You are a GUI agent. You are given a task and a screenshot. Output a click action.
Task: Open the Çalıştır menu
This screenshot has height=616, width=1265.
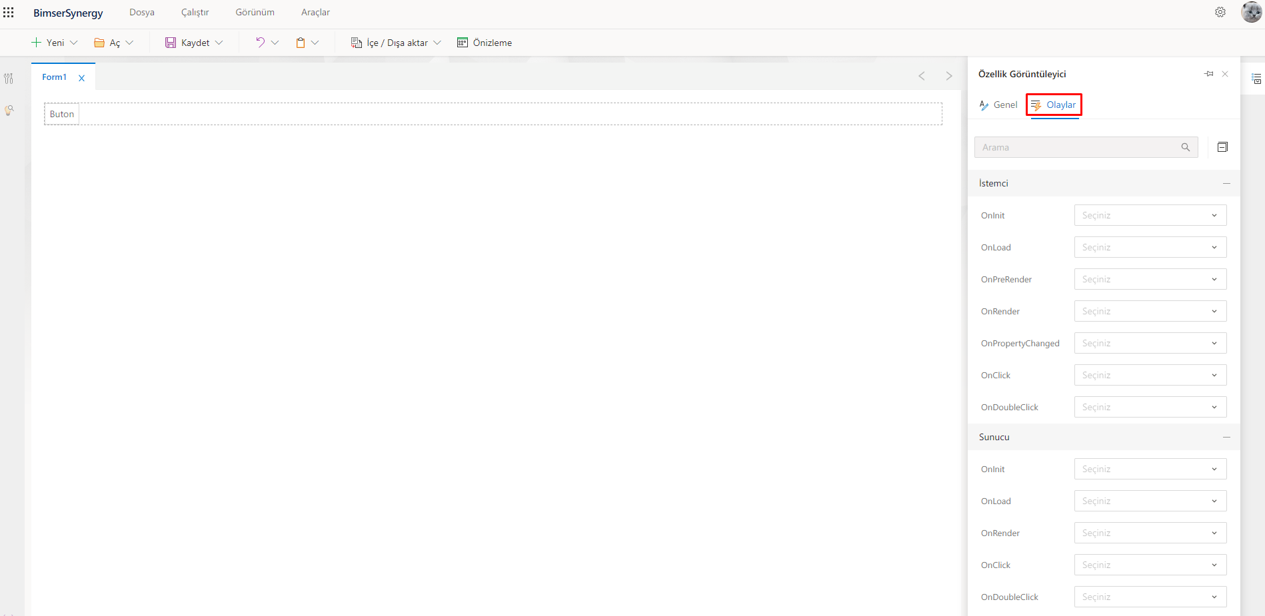pyautogui.click(x=195, y=13)
